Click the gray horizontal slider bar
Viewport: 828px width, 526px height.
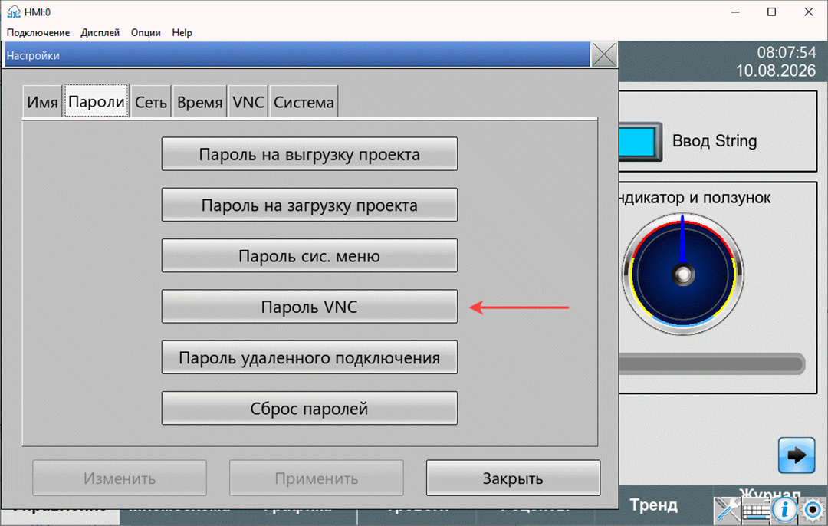pyautogui.click(x=711, y=364)
